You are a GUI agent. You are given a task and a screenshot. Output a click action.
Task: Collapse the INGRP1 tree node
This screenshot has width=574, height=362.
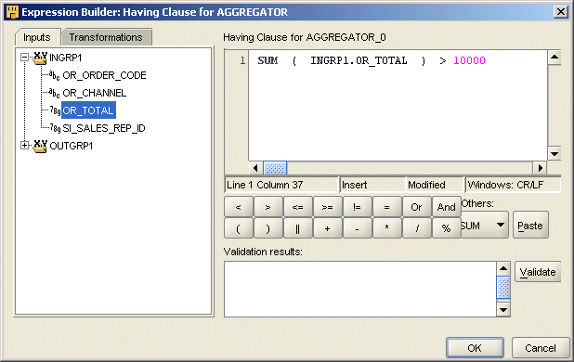(x=24, y=58)
